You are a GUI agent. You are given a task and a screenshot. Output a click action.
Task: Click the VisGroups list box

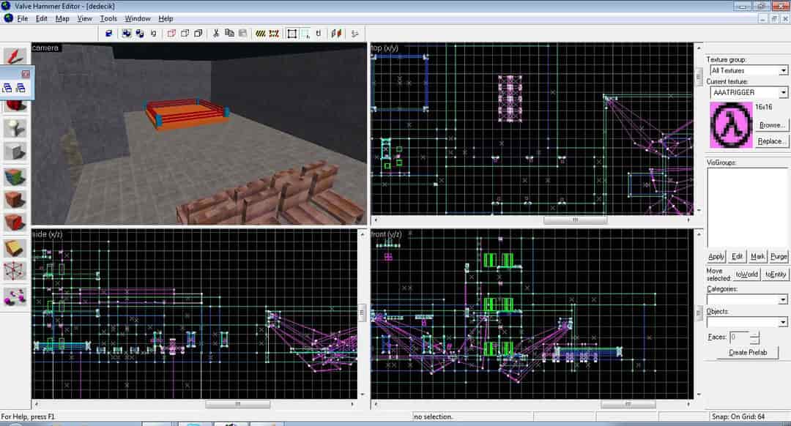pyautogui.click(x=747, y=208)
